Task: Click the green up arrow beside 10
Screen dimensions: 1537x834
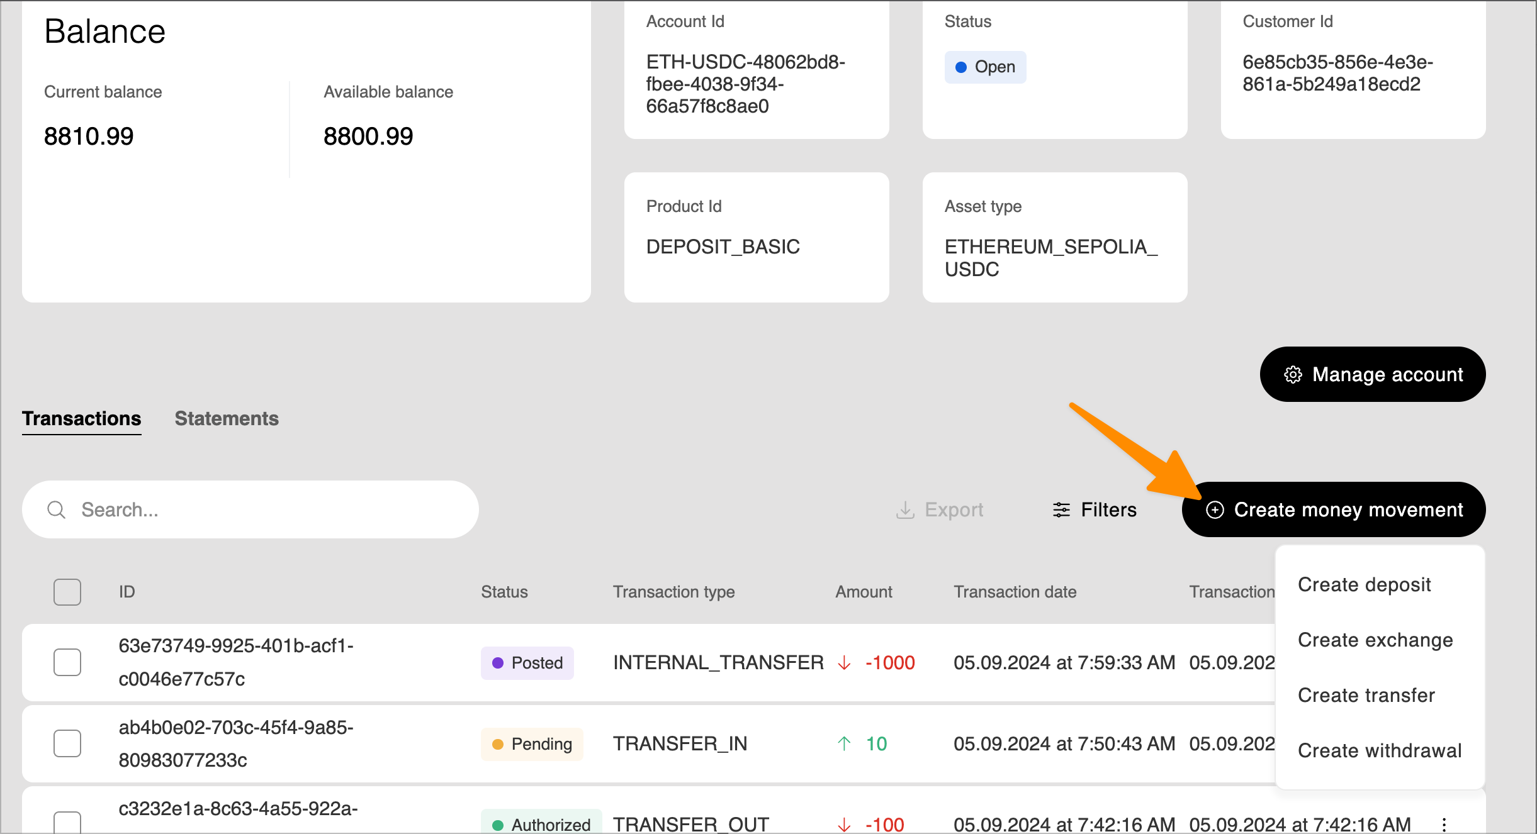Action: (x=845, y=744)
